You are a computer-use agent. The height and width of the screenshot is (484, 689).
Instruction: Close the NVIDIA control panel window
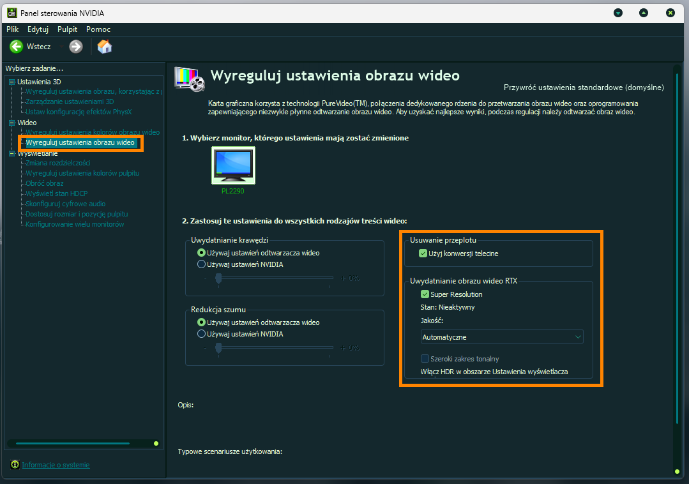coord(670,13)
